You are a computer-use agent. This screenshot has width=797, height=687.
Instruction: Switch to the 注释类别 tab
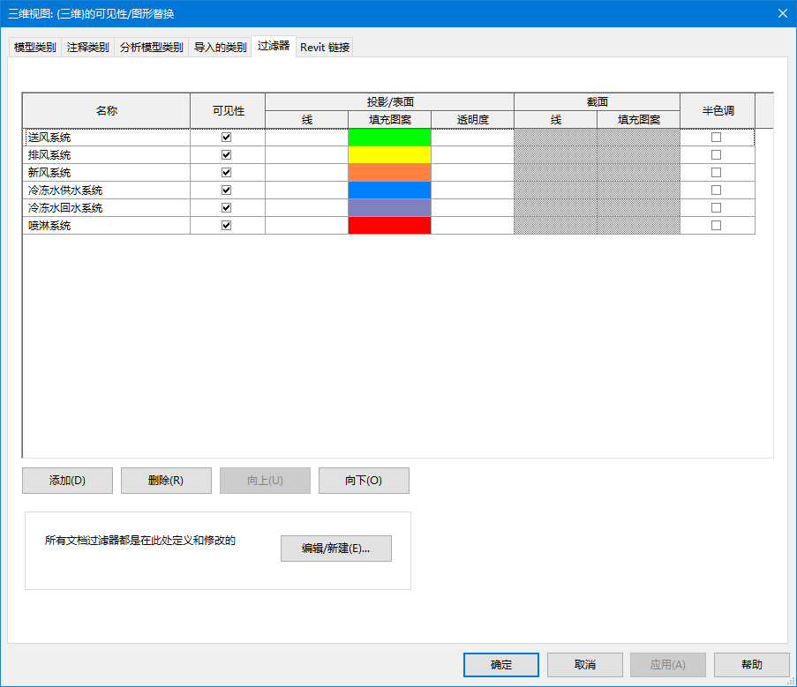point(88,48)
